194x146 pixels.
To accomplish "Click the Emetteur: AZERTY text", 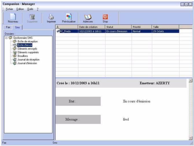I will coord(155,83).
